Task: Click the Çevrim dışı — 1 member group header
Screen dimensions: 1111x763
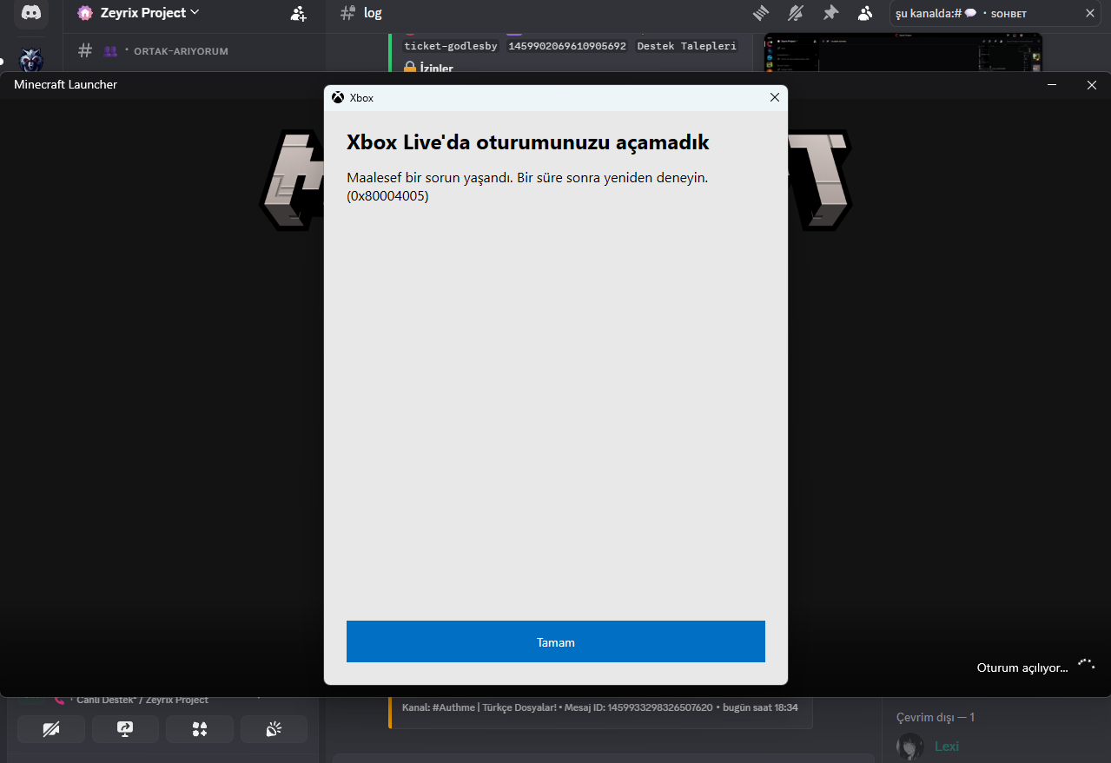Action: [936, 717]
